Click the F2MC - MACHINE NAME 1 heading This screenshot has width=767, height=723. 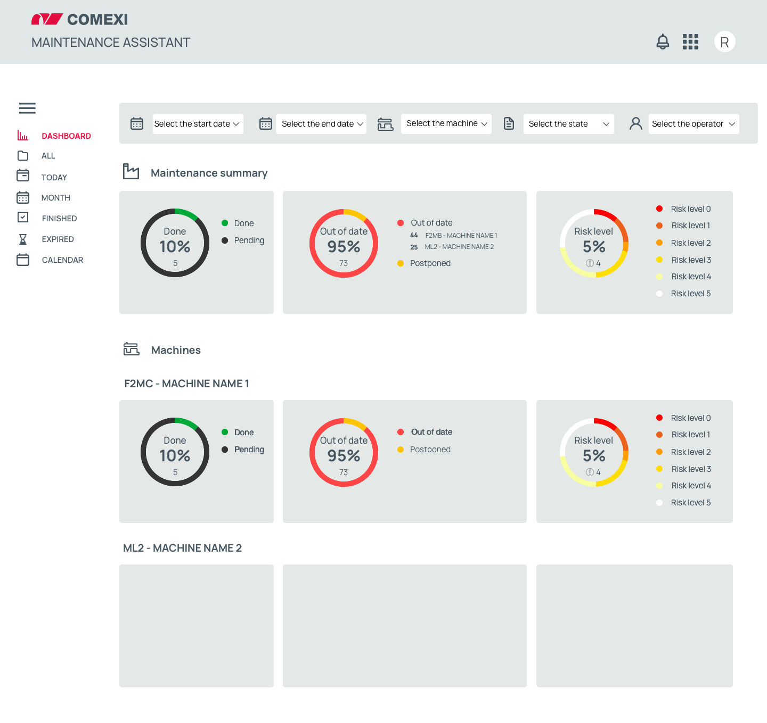(186, 384)
